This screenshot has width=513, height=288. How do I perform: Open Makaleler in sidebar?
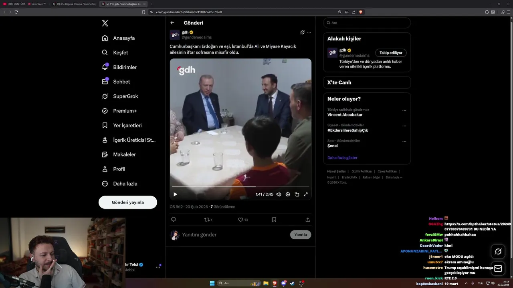[119, 154]
